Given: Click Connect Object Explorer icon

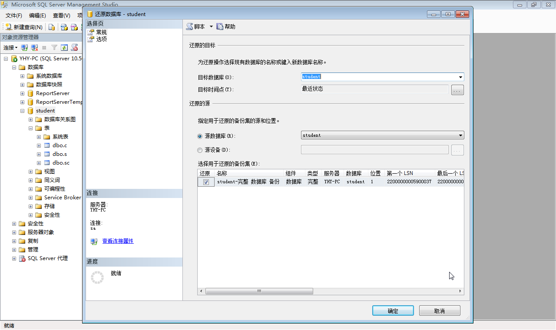Looking at the screenshot, I should coord(25,47).
